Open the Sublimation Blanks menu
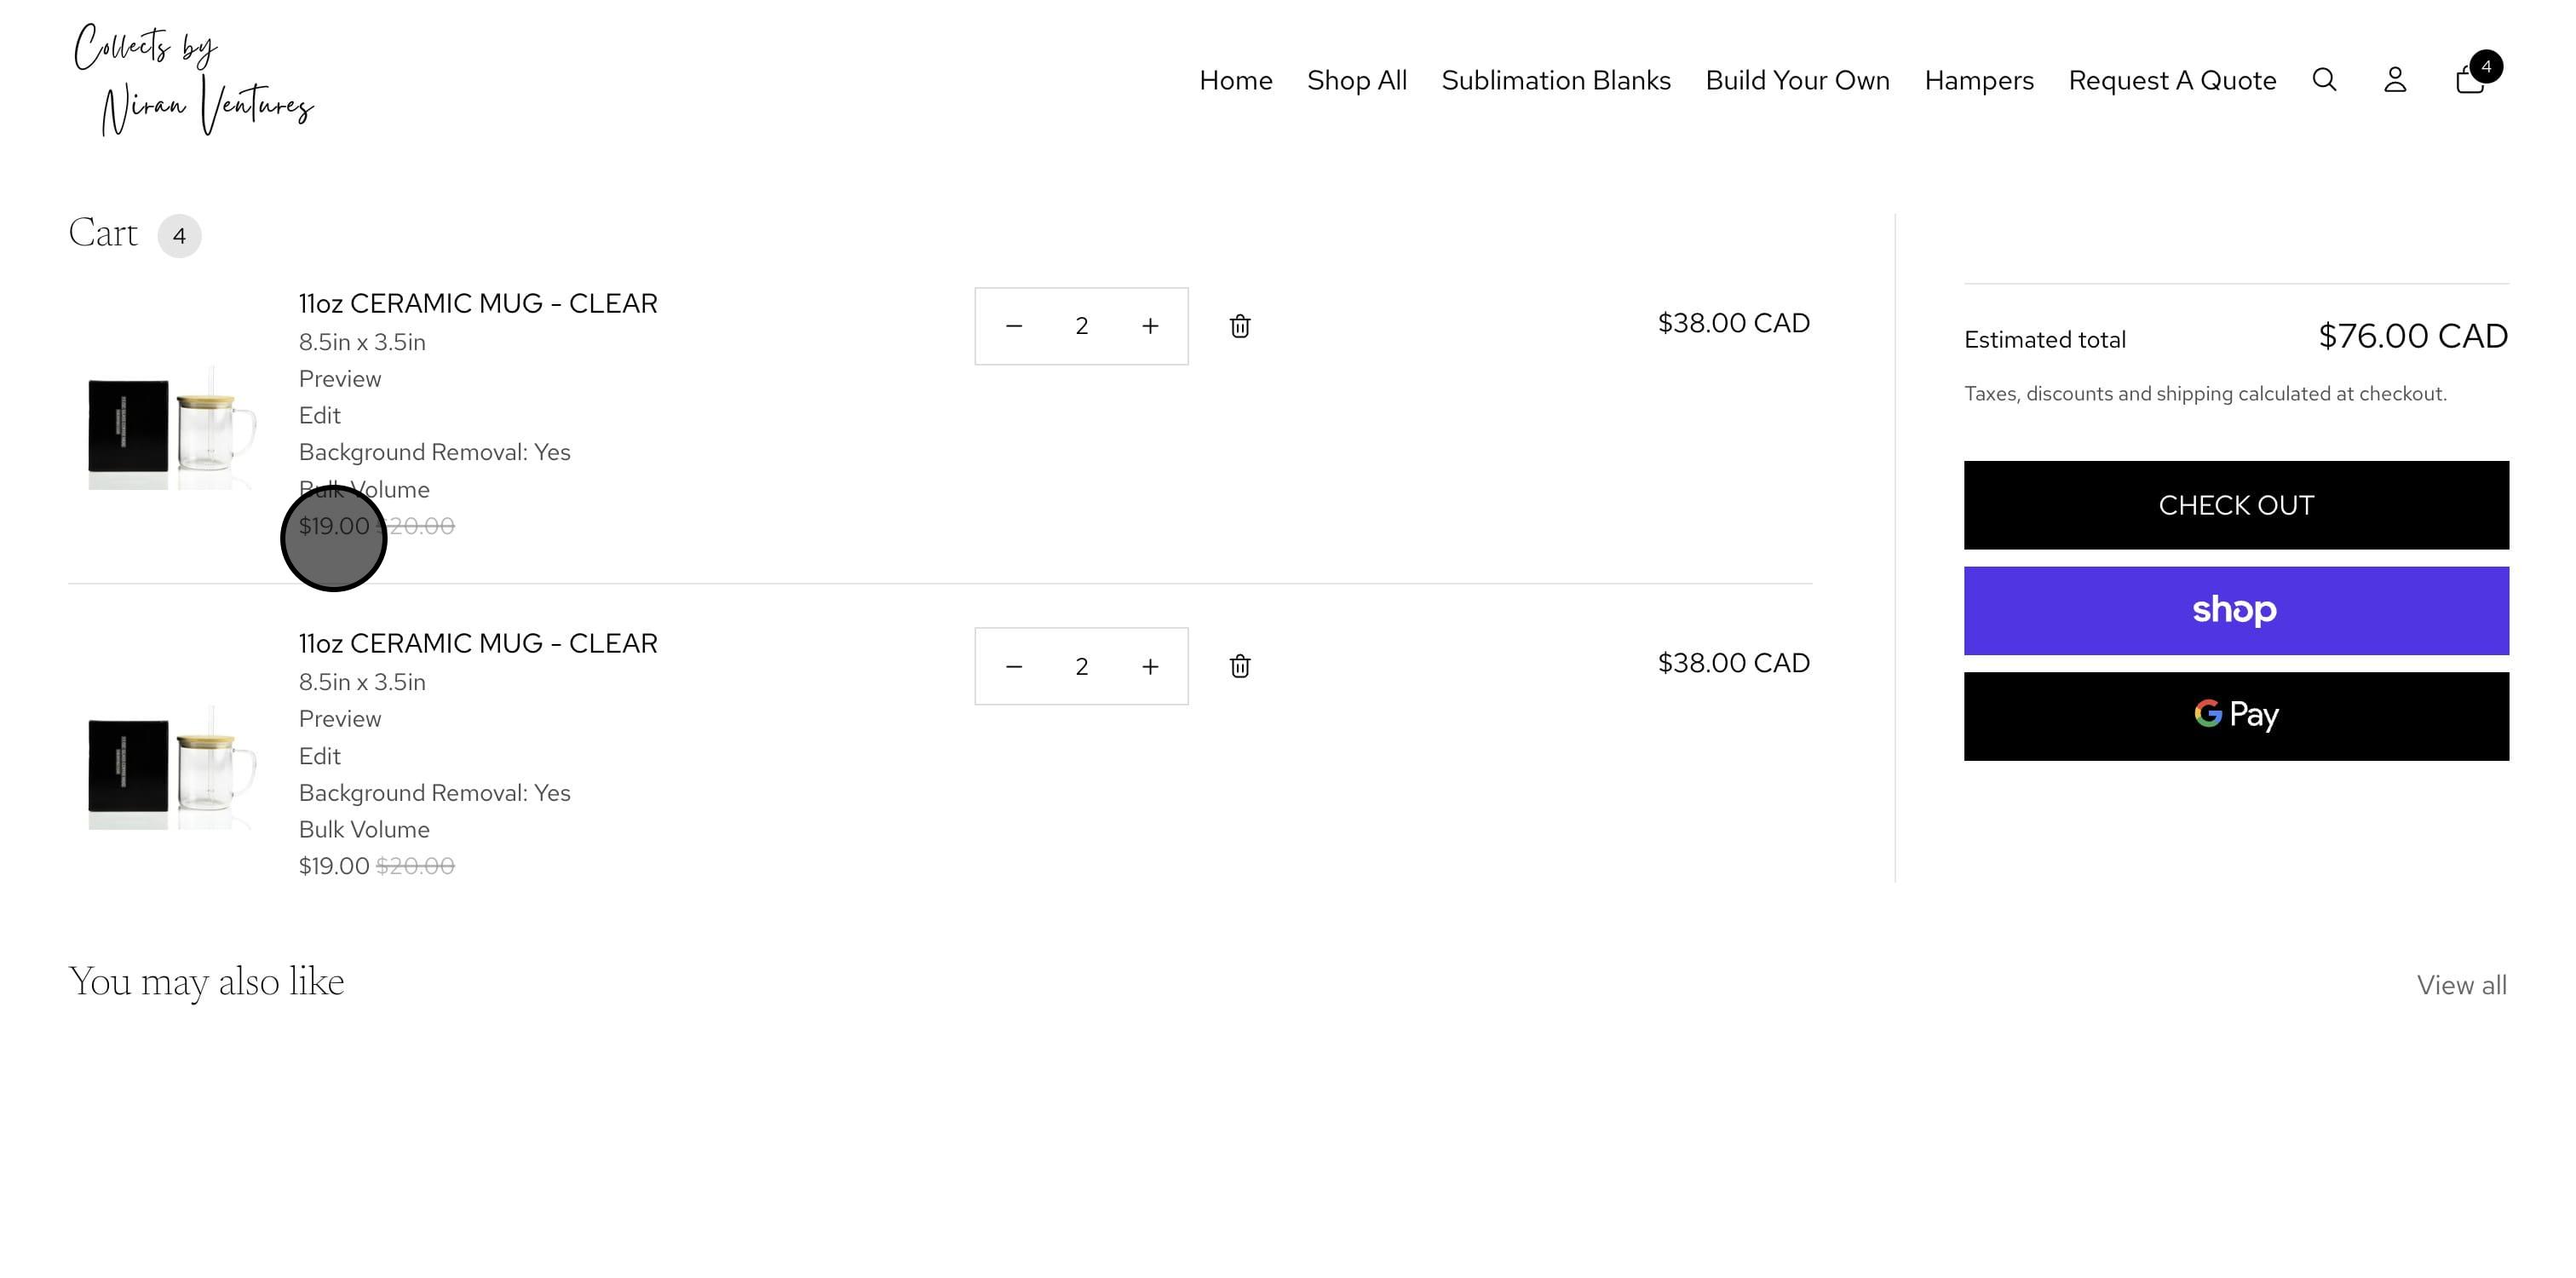This screenshot has height=1278, width=2576. click(x=1556, y=80)
